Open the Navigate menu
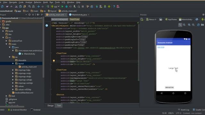Screen dimensions: 205x115 tap(13, 2)
